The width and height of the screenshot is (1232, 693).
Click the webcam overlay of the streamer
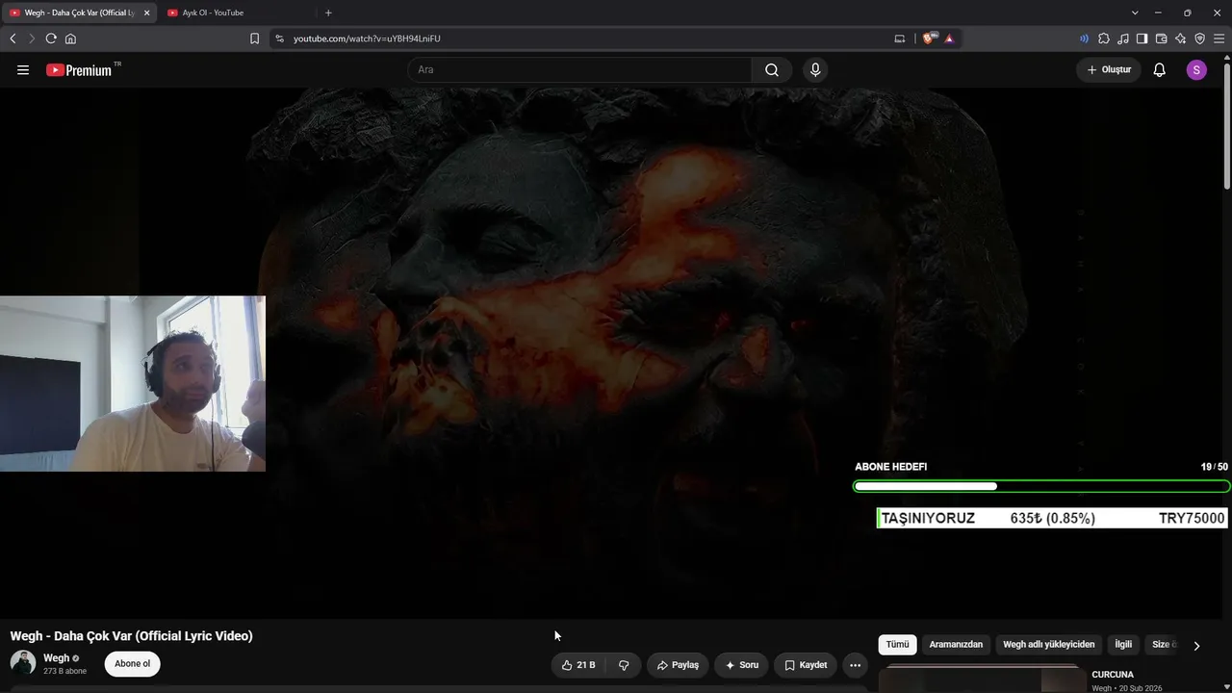(x=133, y=384)
